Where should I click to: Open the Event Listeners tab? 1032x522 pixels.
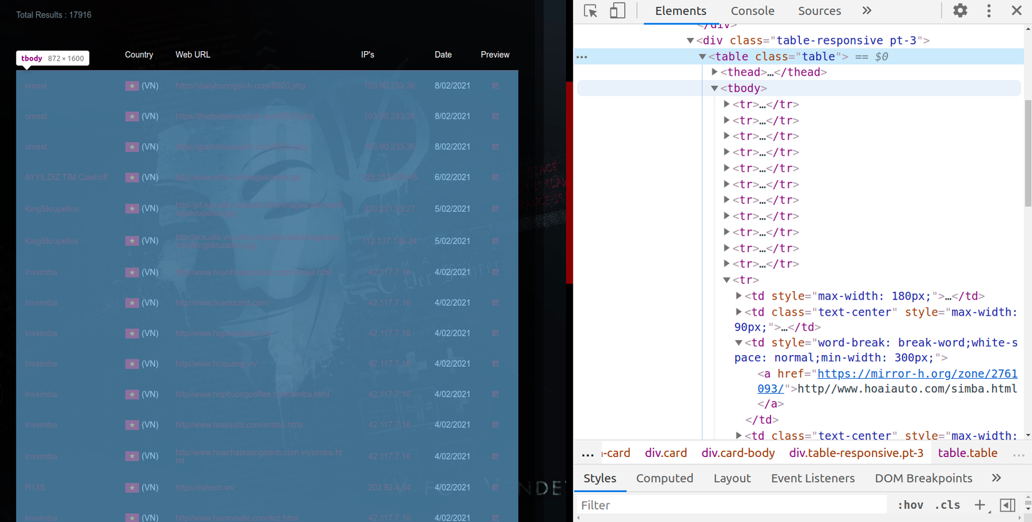(x=812, y=478)
